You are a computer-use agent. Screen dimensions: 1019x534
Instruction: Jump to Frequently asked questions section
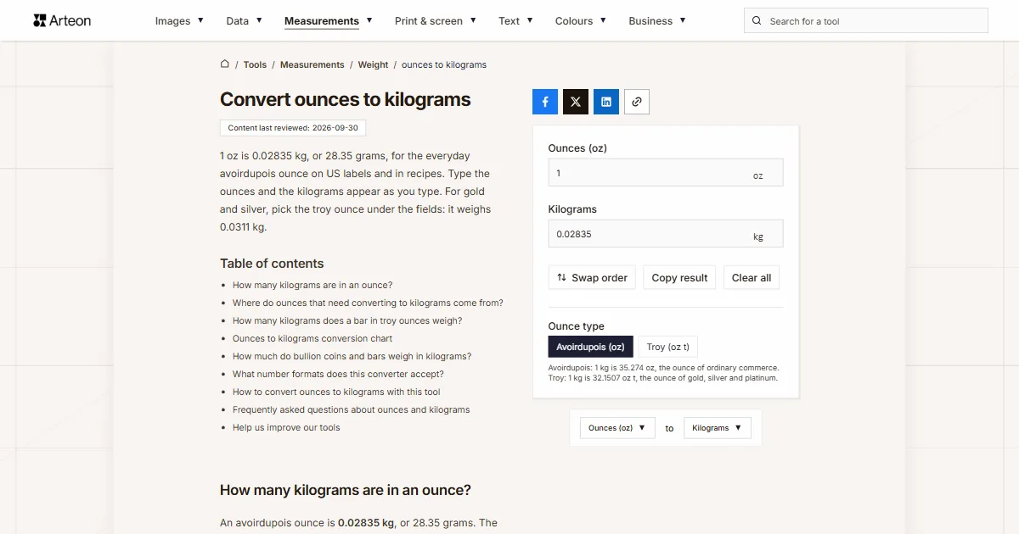pyautogui.click(x=351, y=409)
